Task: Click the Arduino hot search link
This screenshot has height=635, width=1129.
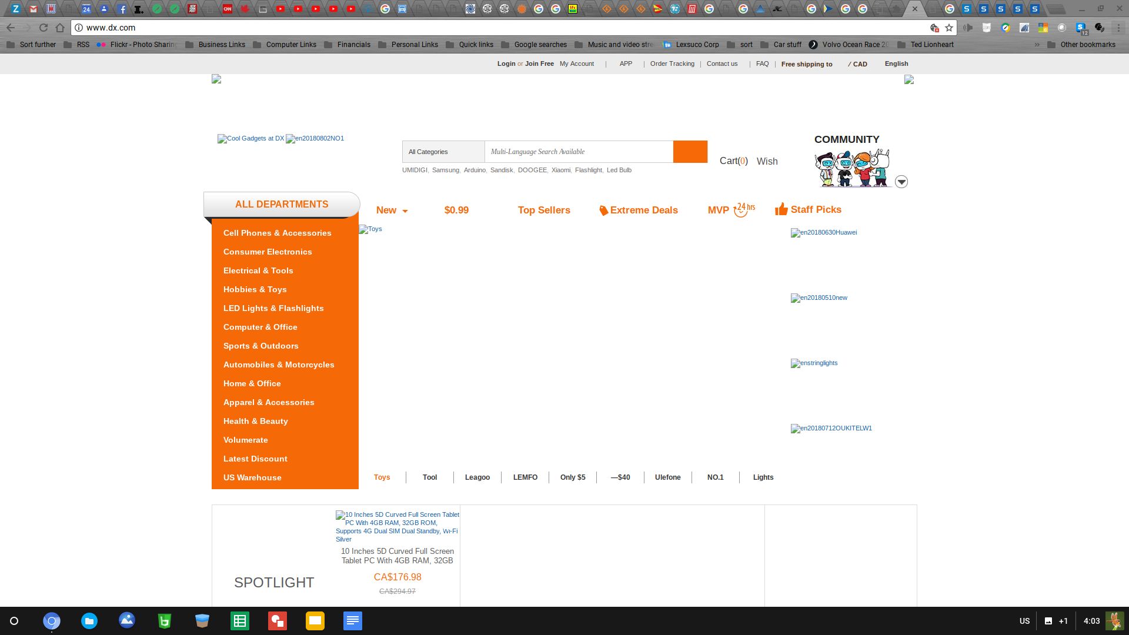Action: click(475, 170)
